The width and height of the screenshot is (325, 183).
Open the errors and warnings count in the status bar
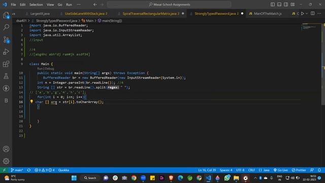45,170
